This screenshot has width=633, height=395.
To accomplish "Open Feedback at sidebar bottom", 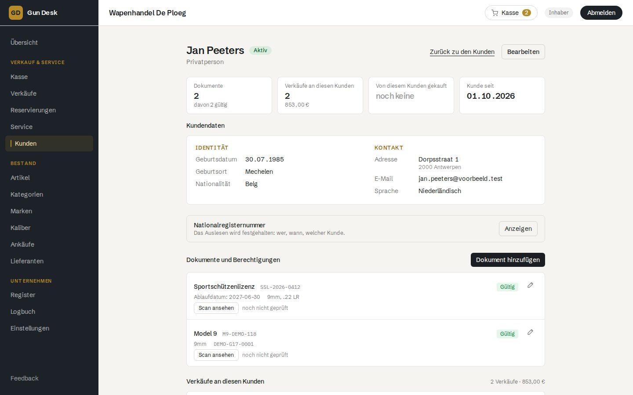I will click(x=25, y=378).
